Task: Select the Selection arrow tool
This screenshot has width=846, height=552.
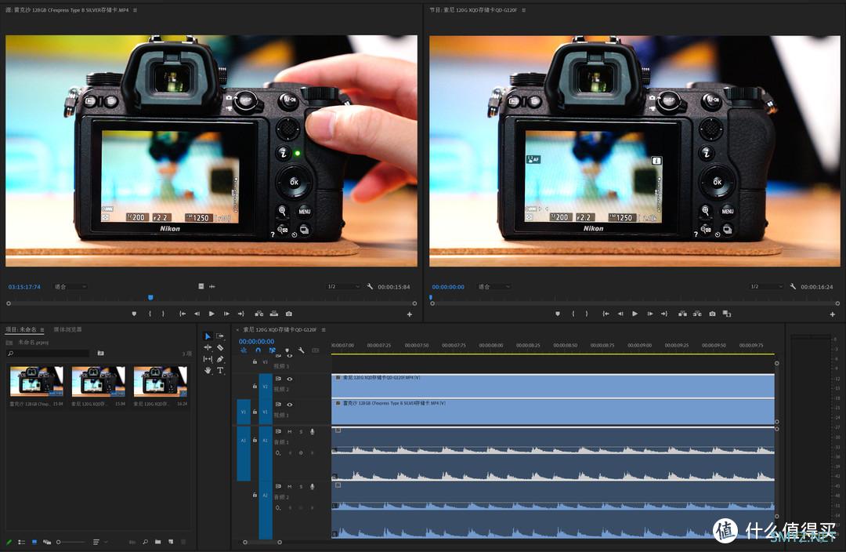Action: pos(208,336)
